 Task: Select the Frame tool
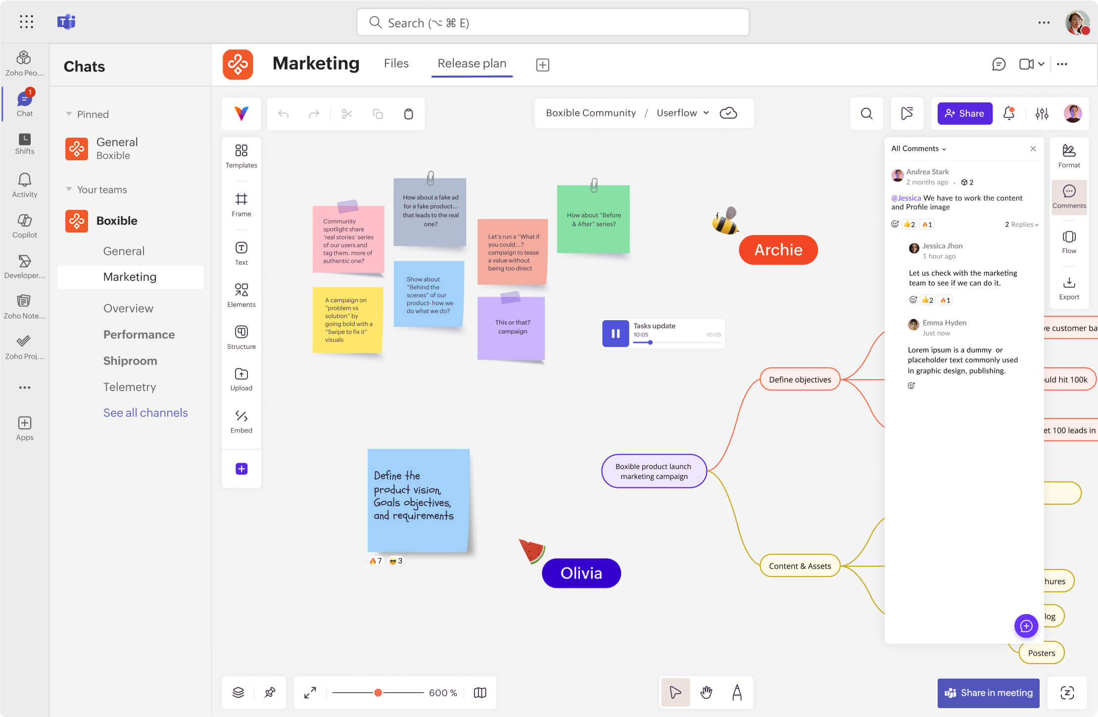[x=241, y=204]
